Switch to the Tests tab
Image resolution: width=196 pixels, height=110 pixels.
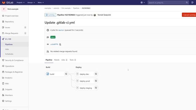[x=73, y=60]
